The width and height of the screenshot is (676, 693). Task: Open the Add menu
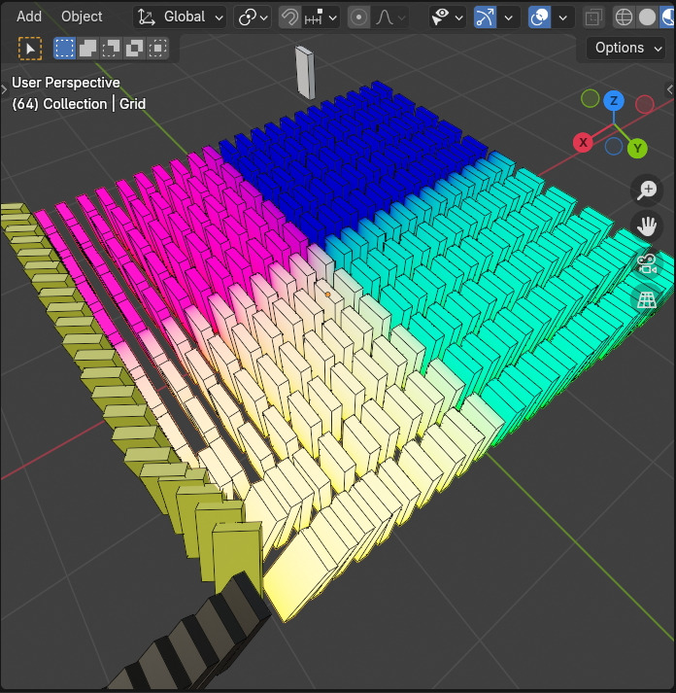(x=29, y=17)
